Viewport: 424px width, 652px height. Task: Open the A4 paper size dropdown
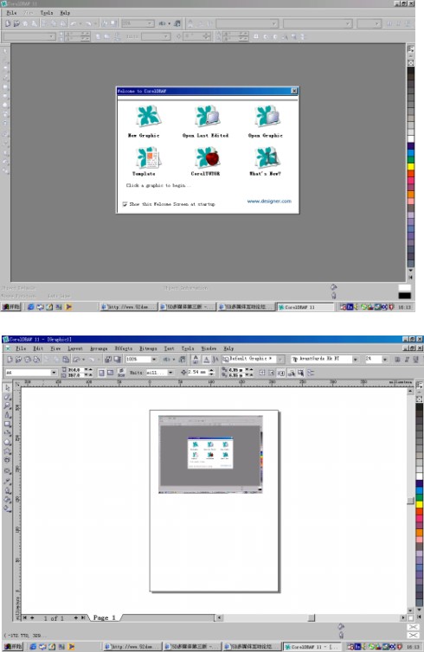point(54,373)
